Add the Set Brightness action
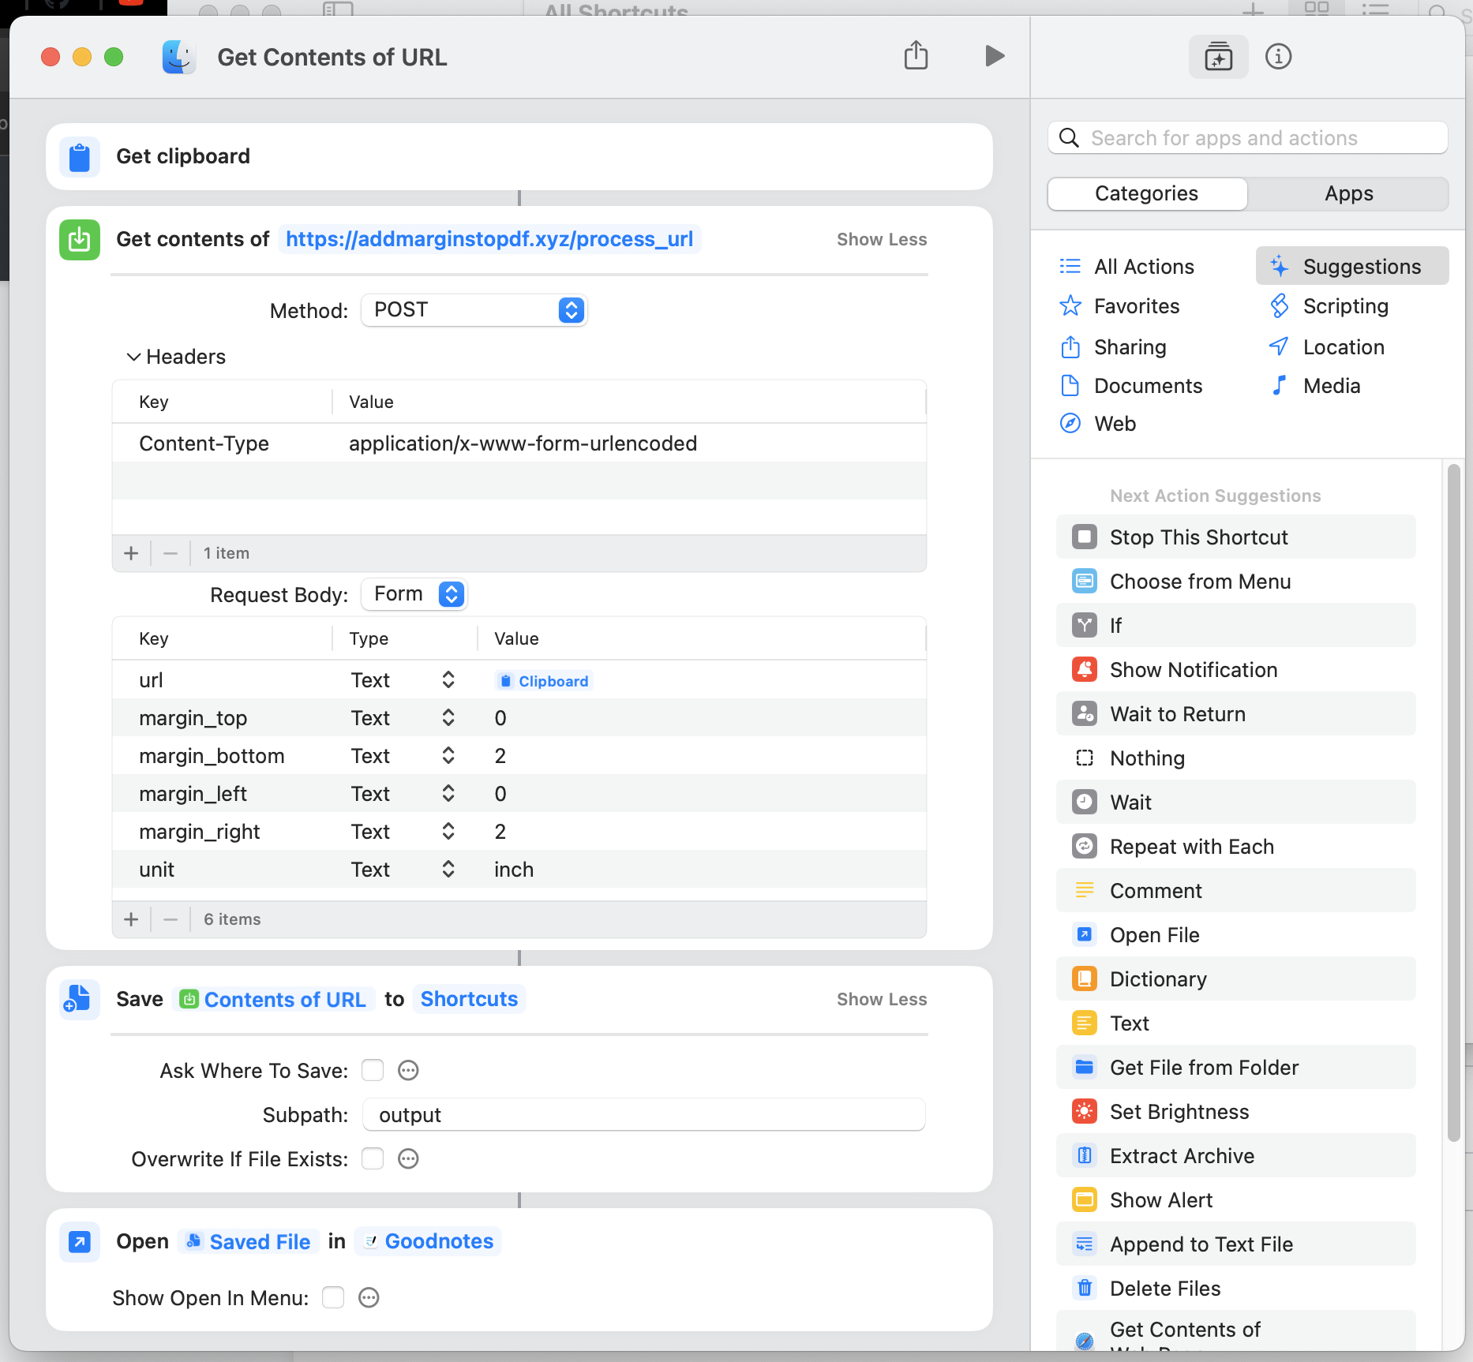This screenshot has width=1473, height=1362. click(x=1235, y=1112)
